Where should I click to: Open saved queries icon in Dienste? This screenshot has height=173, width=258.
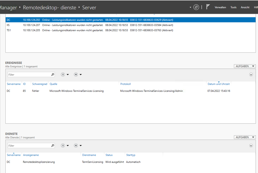click(x=76, y=146)
